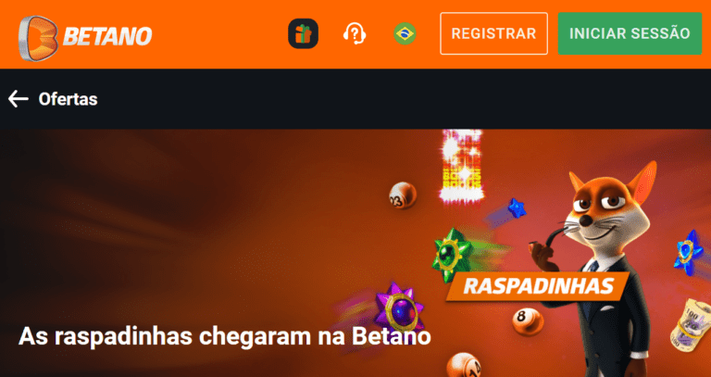Click the bingo ball numbered 23
Viewport: 711px width, 377px height.
pyautogui.click(x=403, y=195)
